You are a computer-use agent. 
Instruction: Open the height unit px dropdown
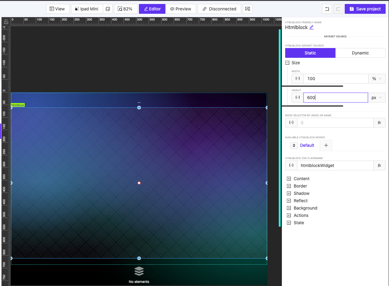pyautogui.click(x=377, y=98)
